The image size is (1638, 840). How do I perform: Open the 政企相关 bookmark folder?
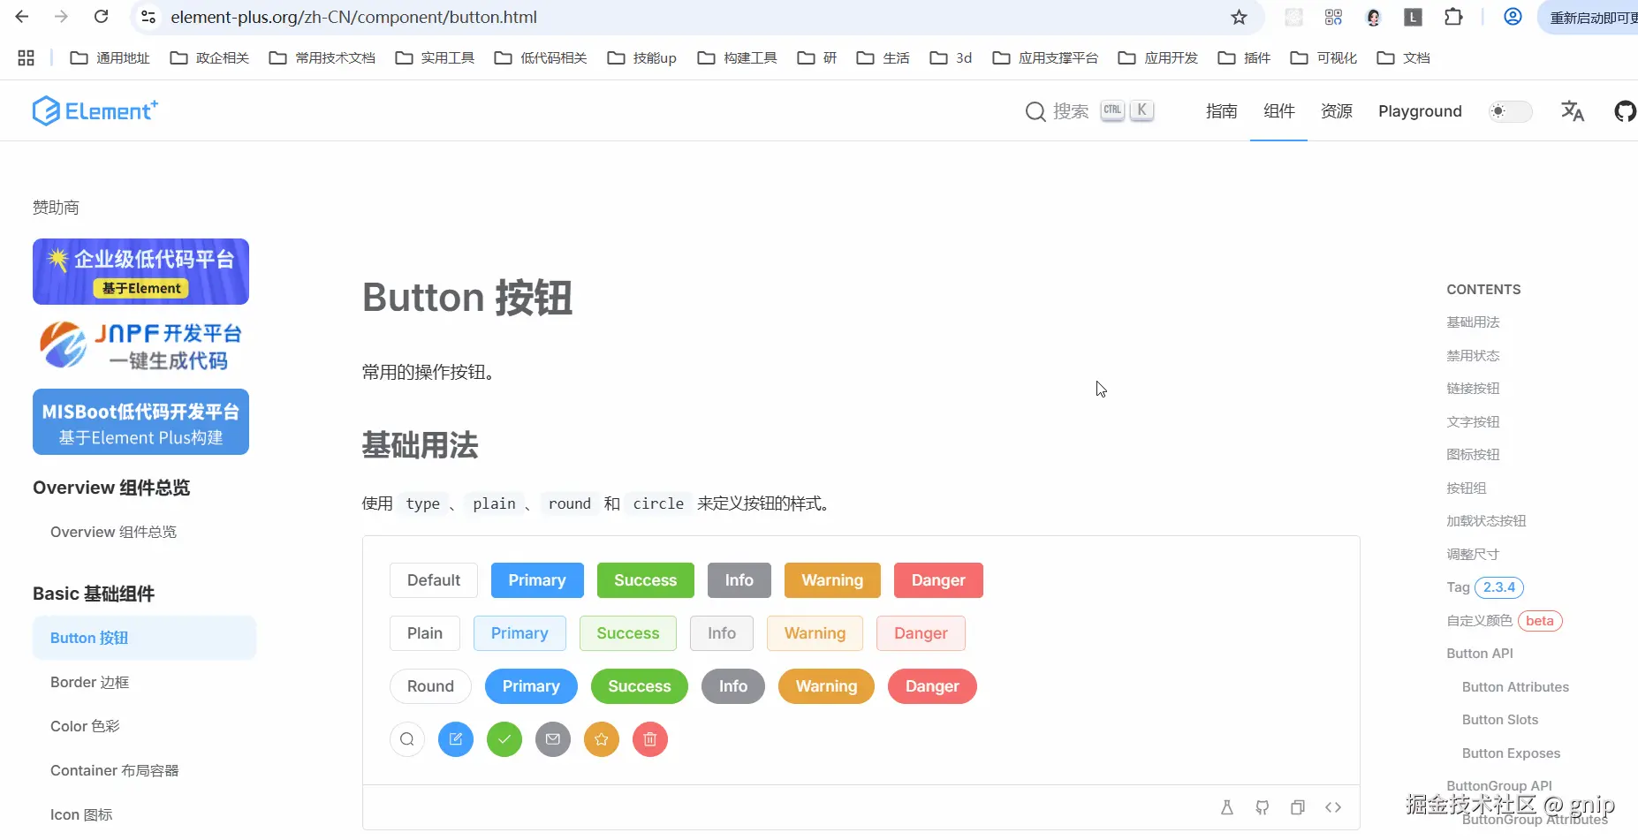[x=209, y=57]
